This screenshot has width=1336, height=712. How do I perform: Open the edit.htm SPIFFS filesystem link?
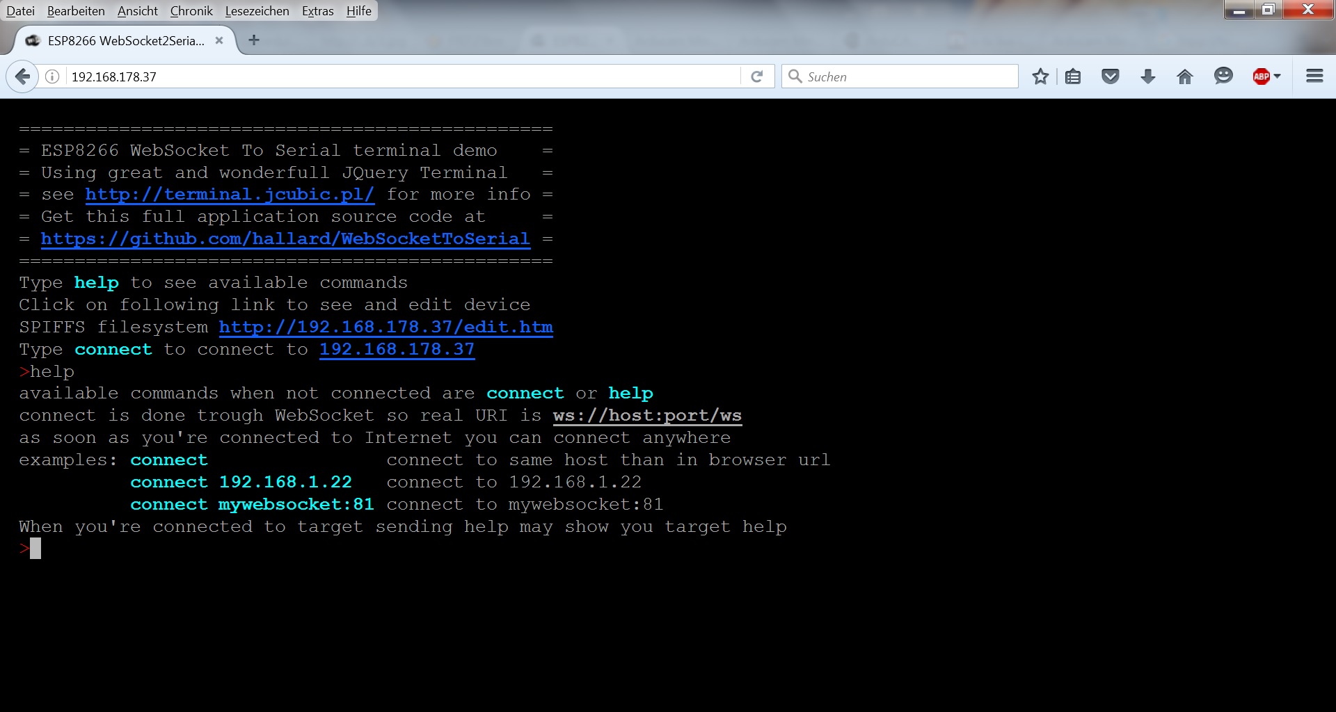pos(386,327)
